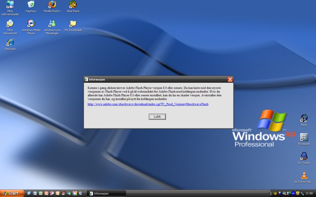Launch Outlook clock icon in Quick Launch
Image resolution: width=316 pixels, height=197 pixels.
pos(58,193)
